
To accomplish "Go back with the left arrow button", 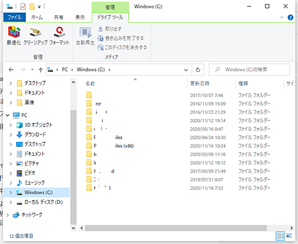I will coord(11,70).
